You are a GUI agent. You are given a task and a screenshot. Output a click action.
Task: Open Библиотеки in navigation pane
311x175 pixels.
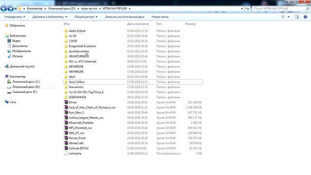click(x=18, y=35)
